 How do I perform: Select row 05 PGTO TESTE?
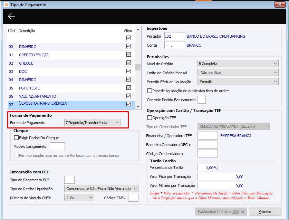click(71, 88)
